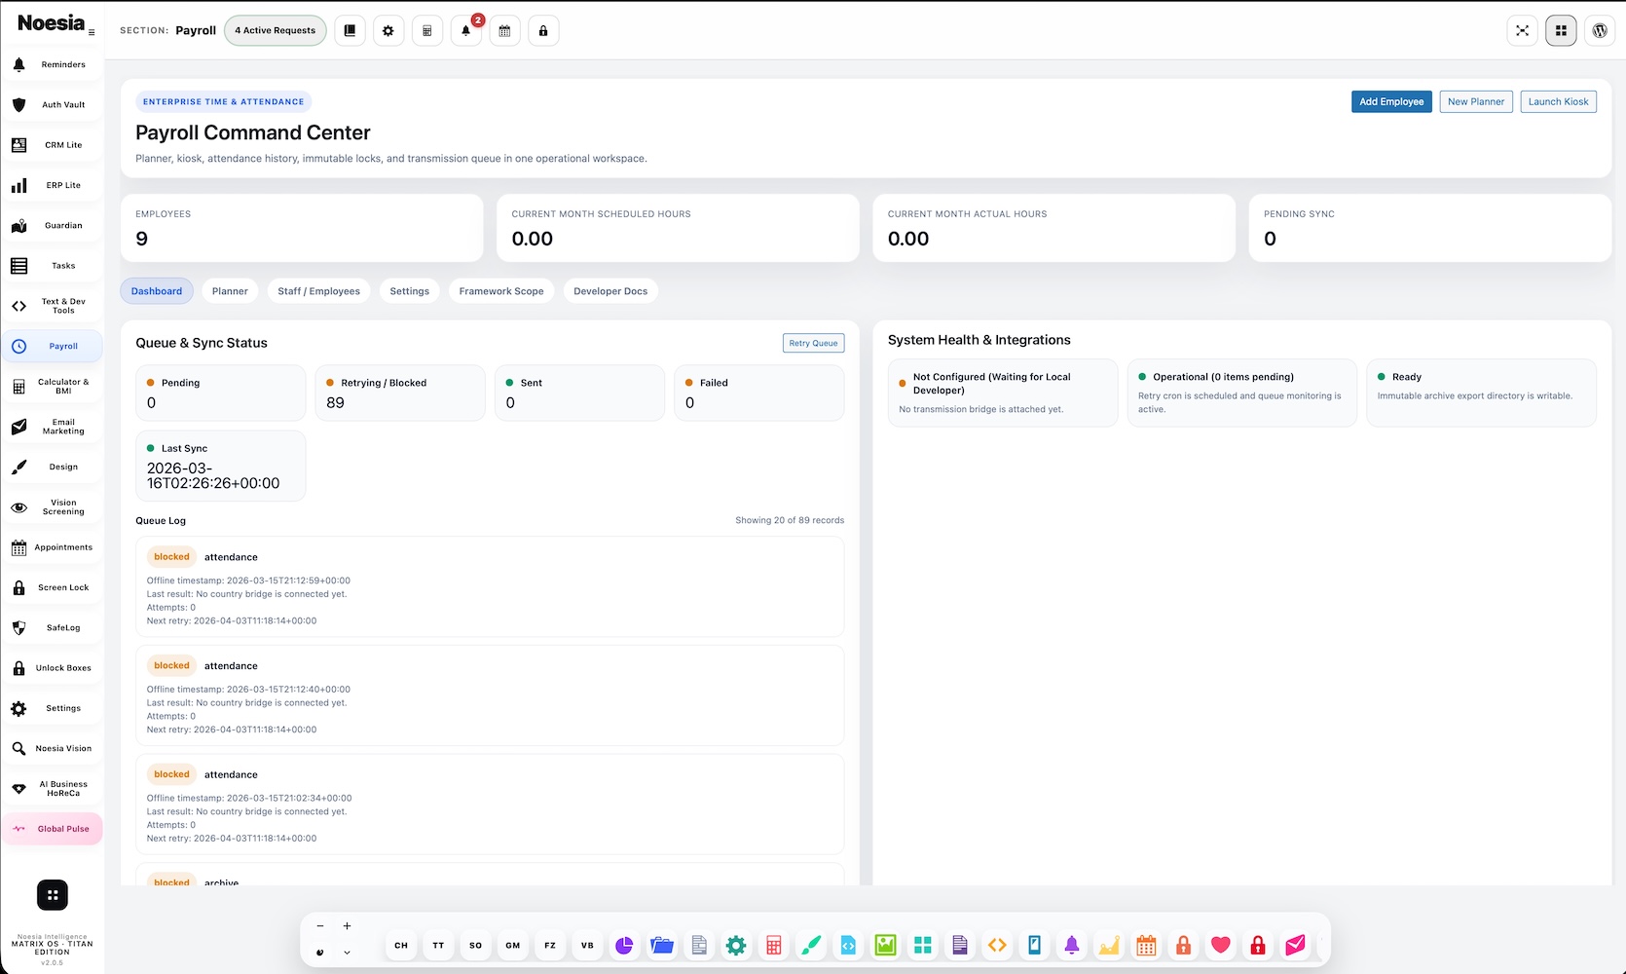1626x974 pixels.
Task: Open the teal gear icon in dock
Action: (736, 945)
